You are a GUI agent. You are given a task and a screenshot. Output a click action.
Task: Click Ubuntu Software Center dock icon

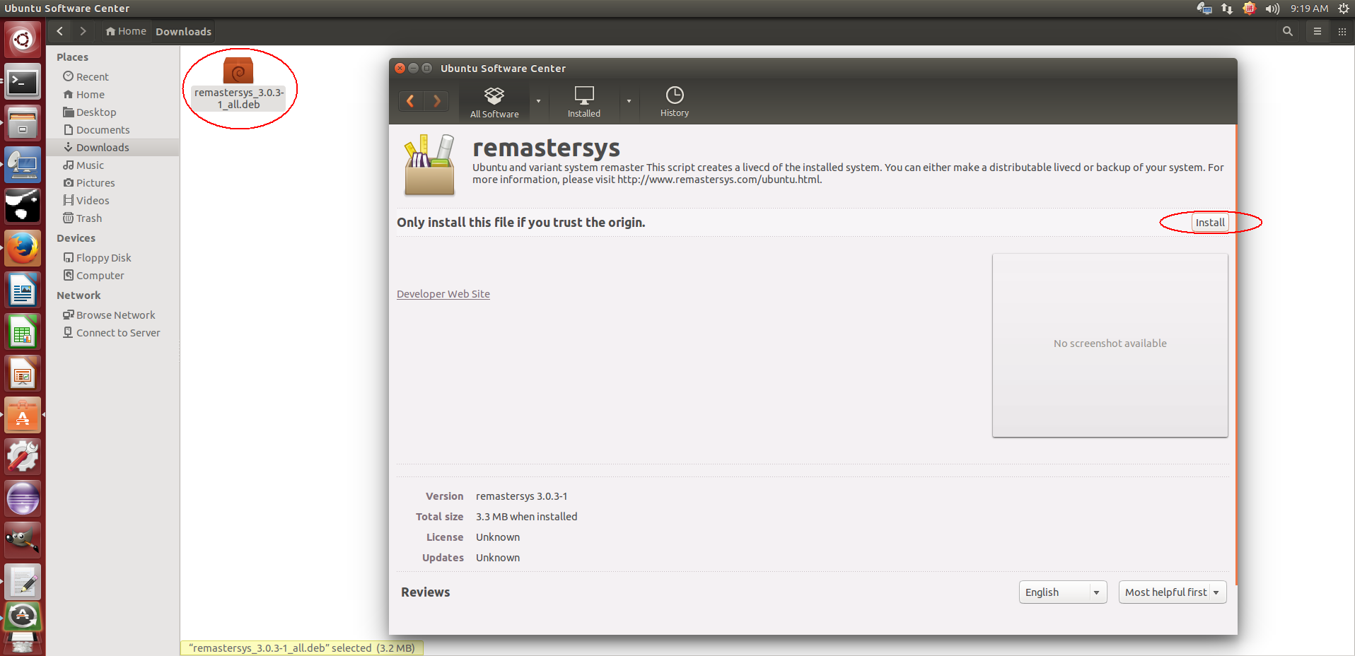click(23, 416)
